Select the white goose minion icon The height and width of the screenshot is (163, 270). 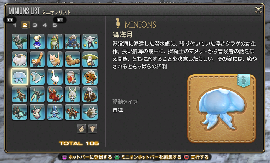coord(55,77)
